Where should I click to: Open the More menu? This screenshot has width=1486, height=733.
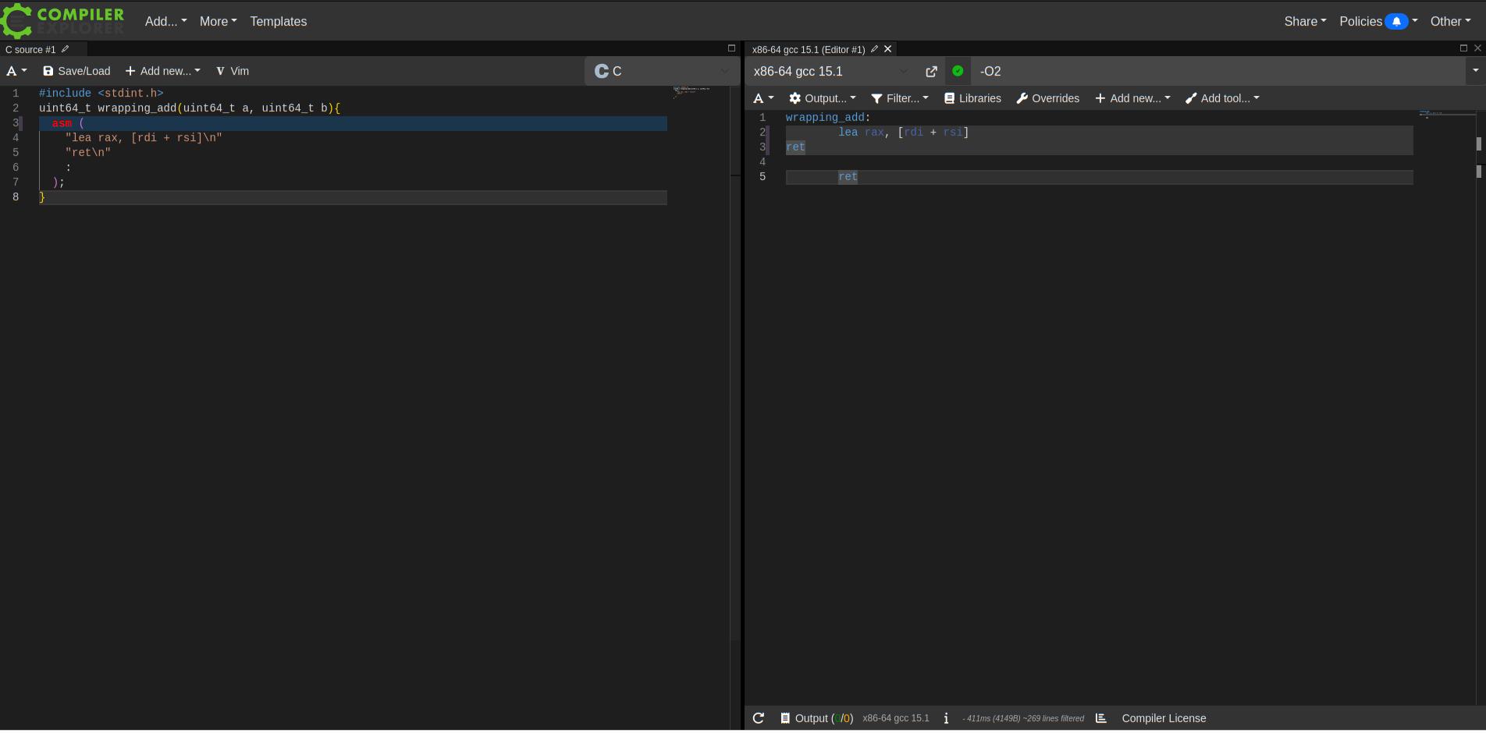[x=218, y=22]
